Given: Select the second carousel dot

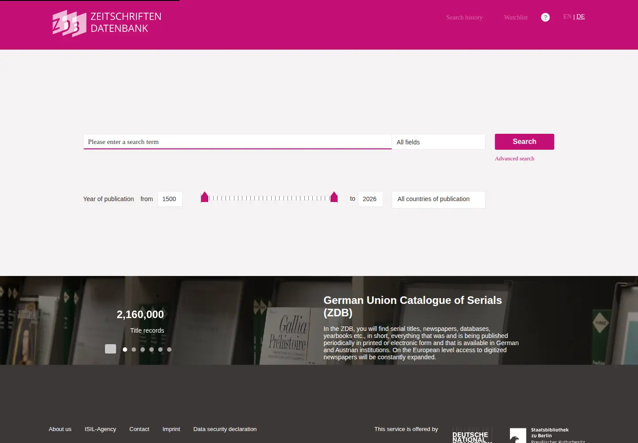Looking at the screenshot, I should (134, 350).
